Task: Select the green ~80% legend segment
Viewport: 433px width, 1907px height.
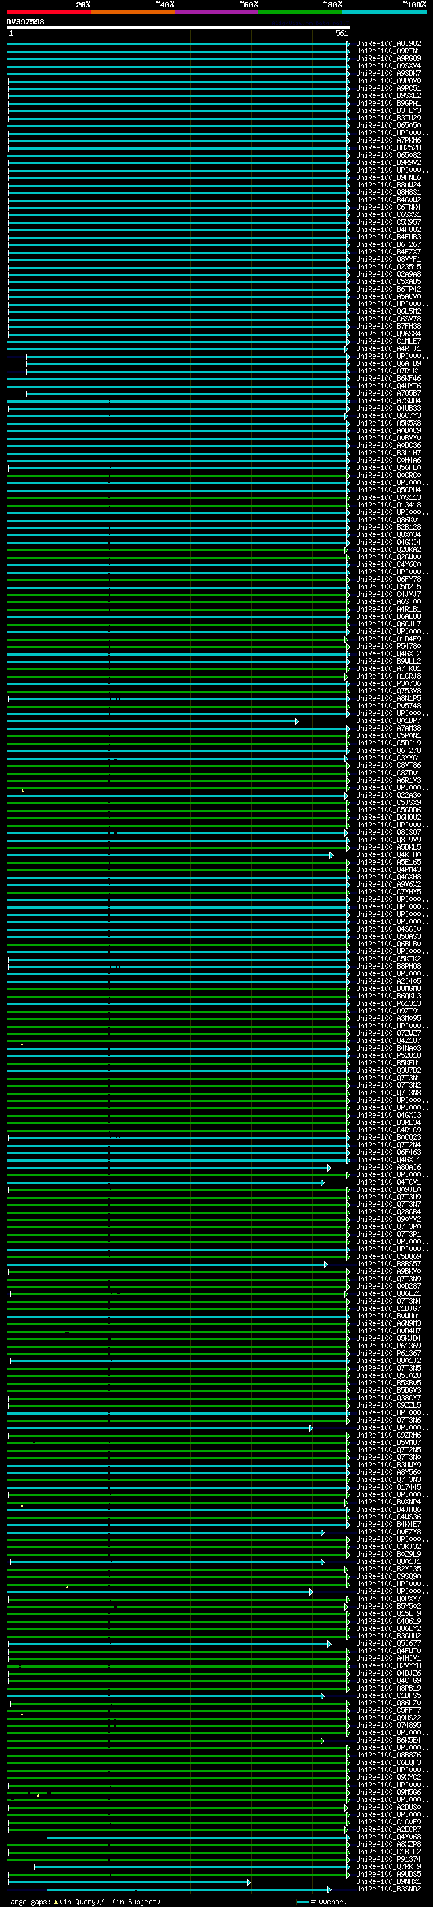Action: [x=300, y=12]
